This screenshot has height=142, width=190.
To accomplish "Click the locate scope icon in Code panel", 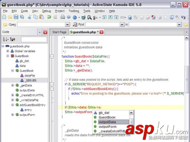I will (x=13, y=40).
